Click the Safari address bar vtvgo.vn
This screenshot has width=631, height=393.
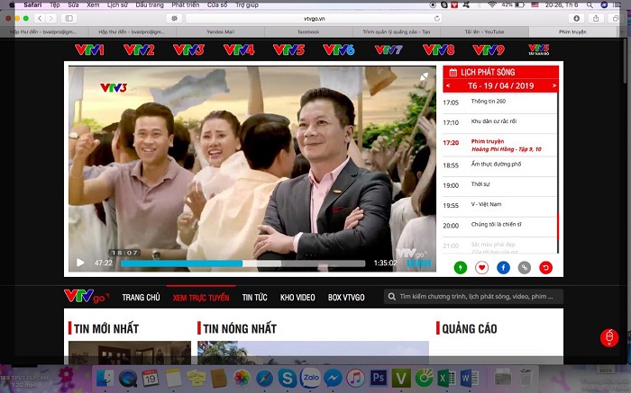tap(314, 19)
